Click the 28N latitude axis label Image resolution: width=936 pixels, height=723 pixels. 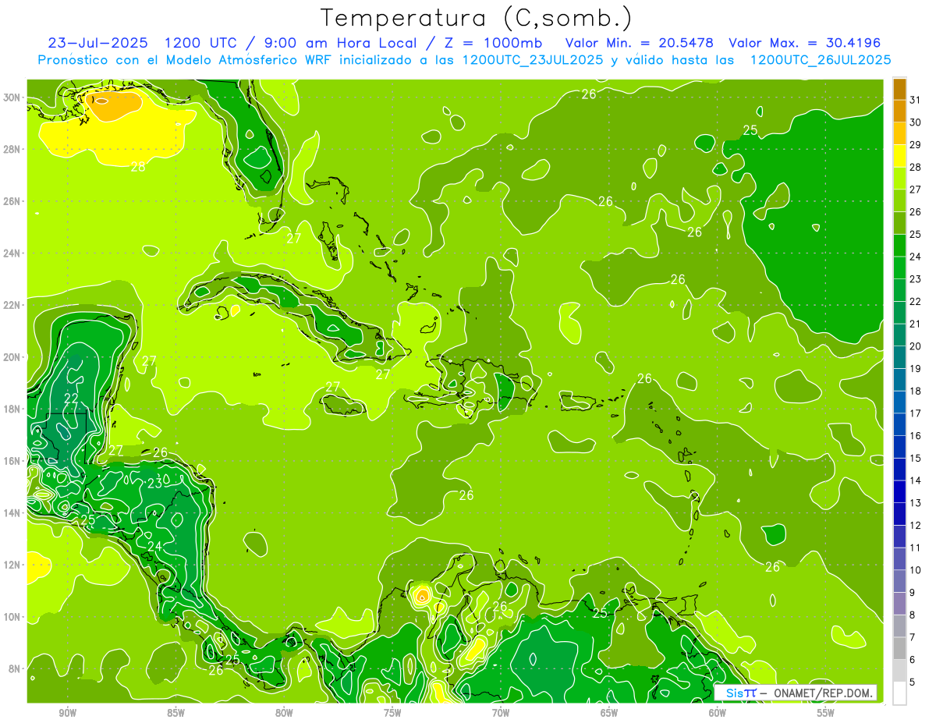point(12,149)
